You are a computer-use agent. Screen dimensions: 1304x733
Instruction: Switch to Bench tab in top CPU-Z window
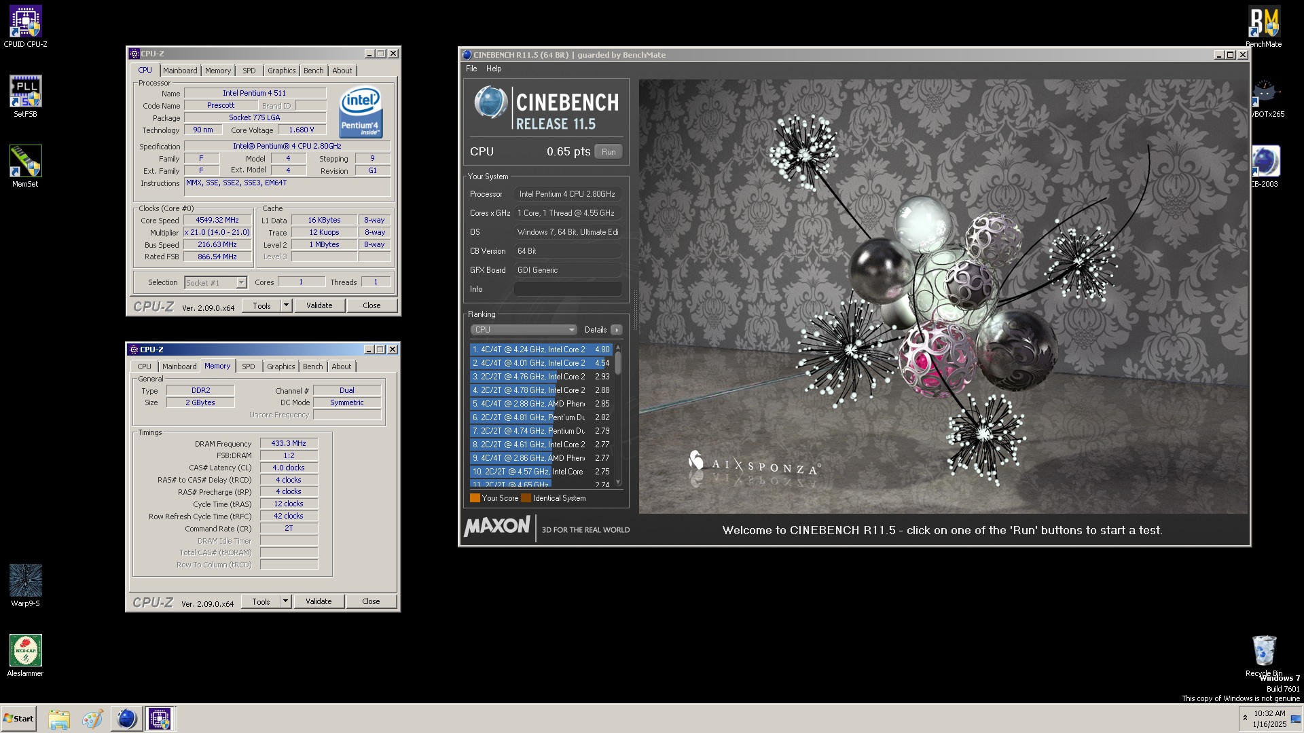(x=313, y=71)
